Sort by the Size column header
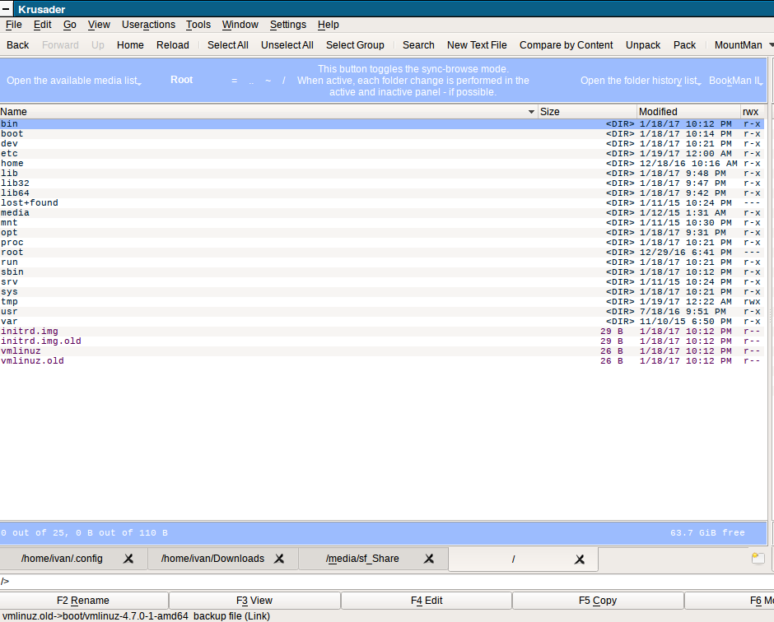Viewport: 774px width, 622px height. tap(587, 112)
